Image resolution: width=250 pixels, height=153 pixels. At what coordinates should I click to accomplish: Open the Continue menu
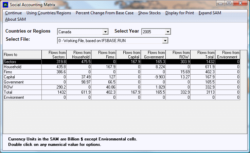(14, 13)
